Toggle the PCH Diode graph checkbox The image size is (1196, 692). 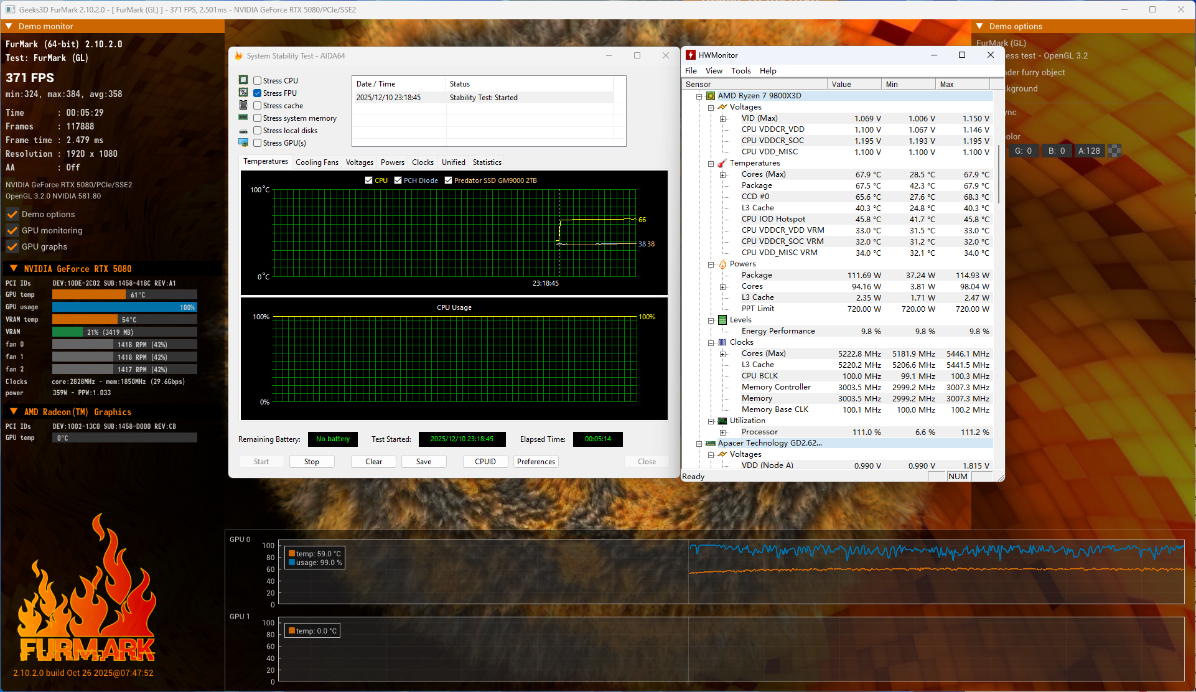tap(398, 180)
